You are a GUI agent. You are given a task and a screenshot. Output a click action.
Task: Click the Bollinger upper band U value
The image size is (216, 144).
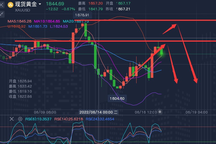tap(17, 26)
